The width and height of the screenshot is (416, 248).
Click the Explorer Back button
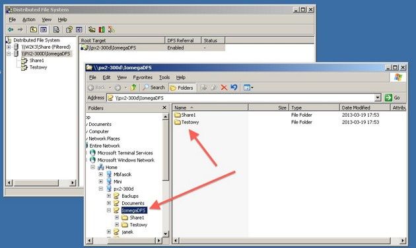96,88
